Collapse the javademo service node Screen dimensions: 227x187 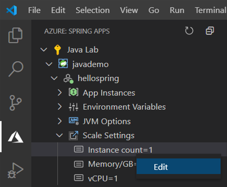coord(49,64)
